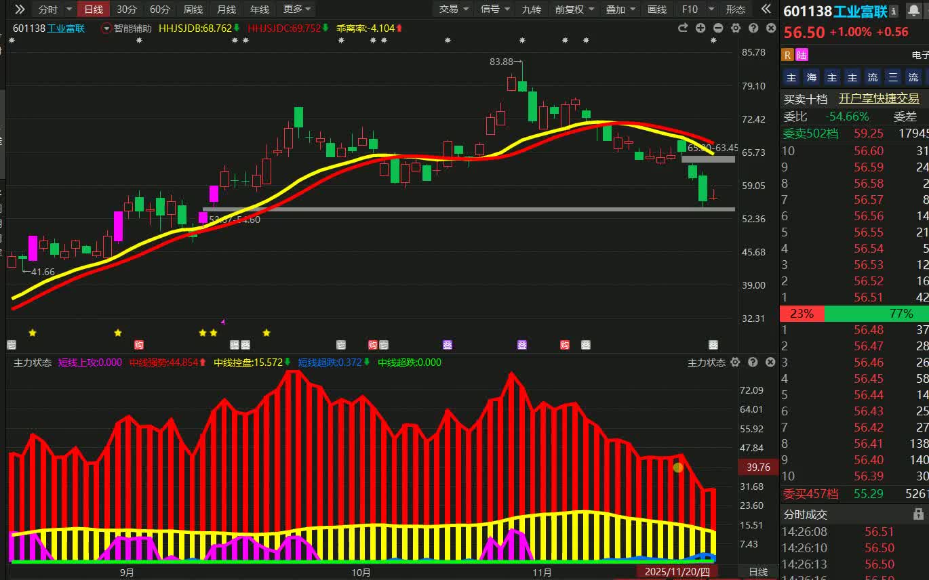Screen dimensions: 929x580
Task: Switch to the 30分 period tab
Action: pyautogui.click(x=126, y=9)
